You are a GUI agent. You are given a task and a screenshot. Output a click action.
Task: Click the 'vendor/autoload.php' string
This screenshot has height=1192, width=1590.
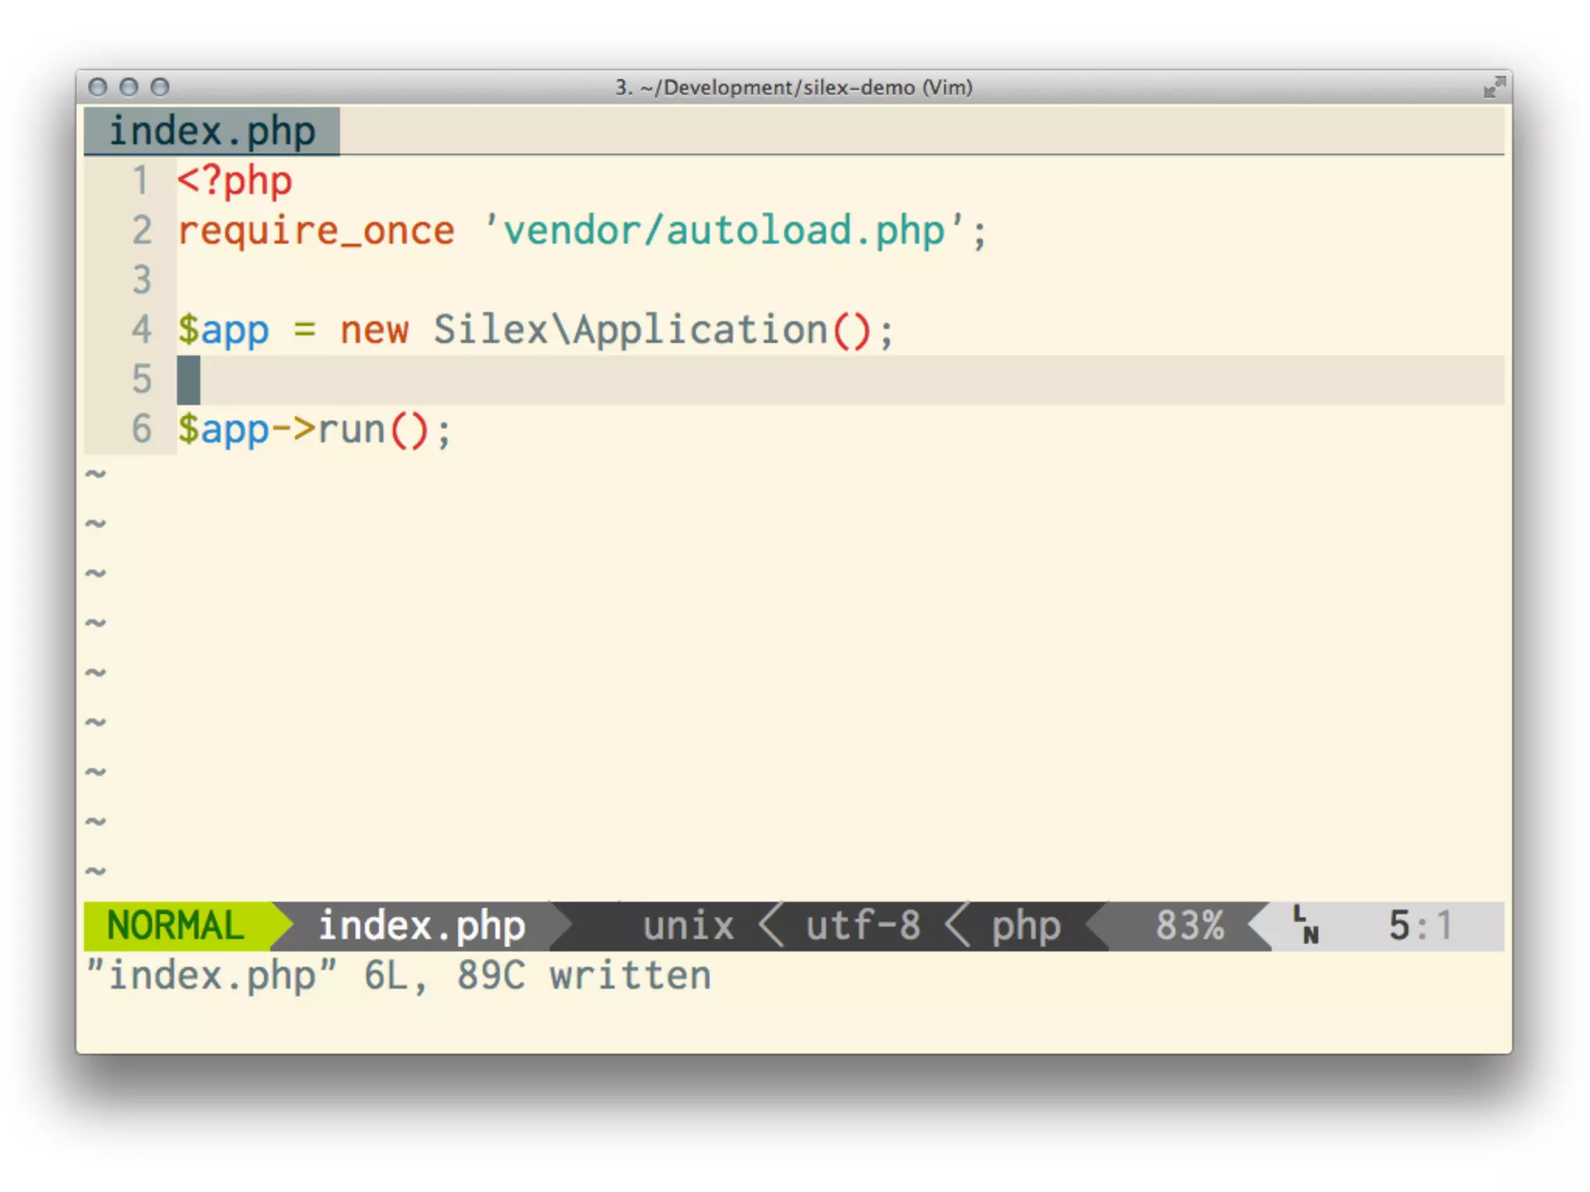click(x=724, y=230)
